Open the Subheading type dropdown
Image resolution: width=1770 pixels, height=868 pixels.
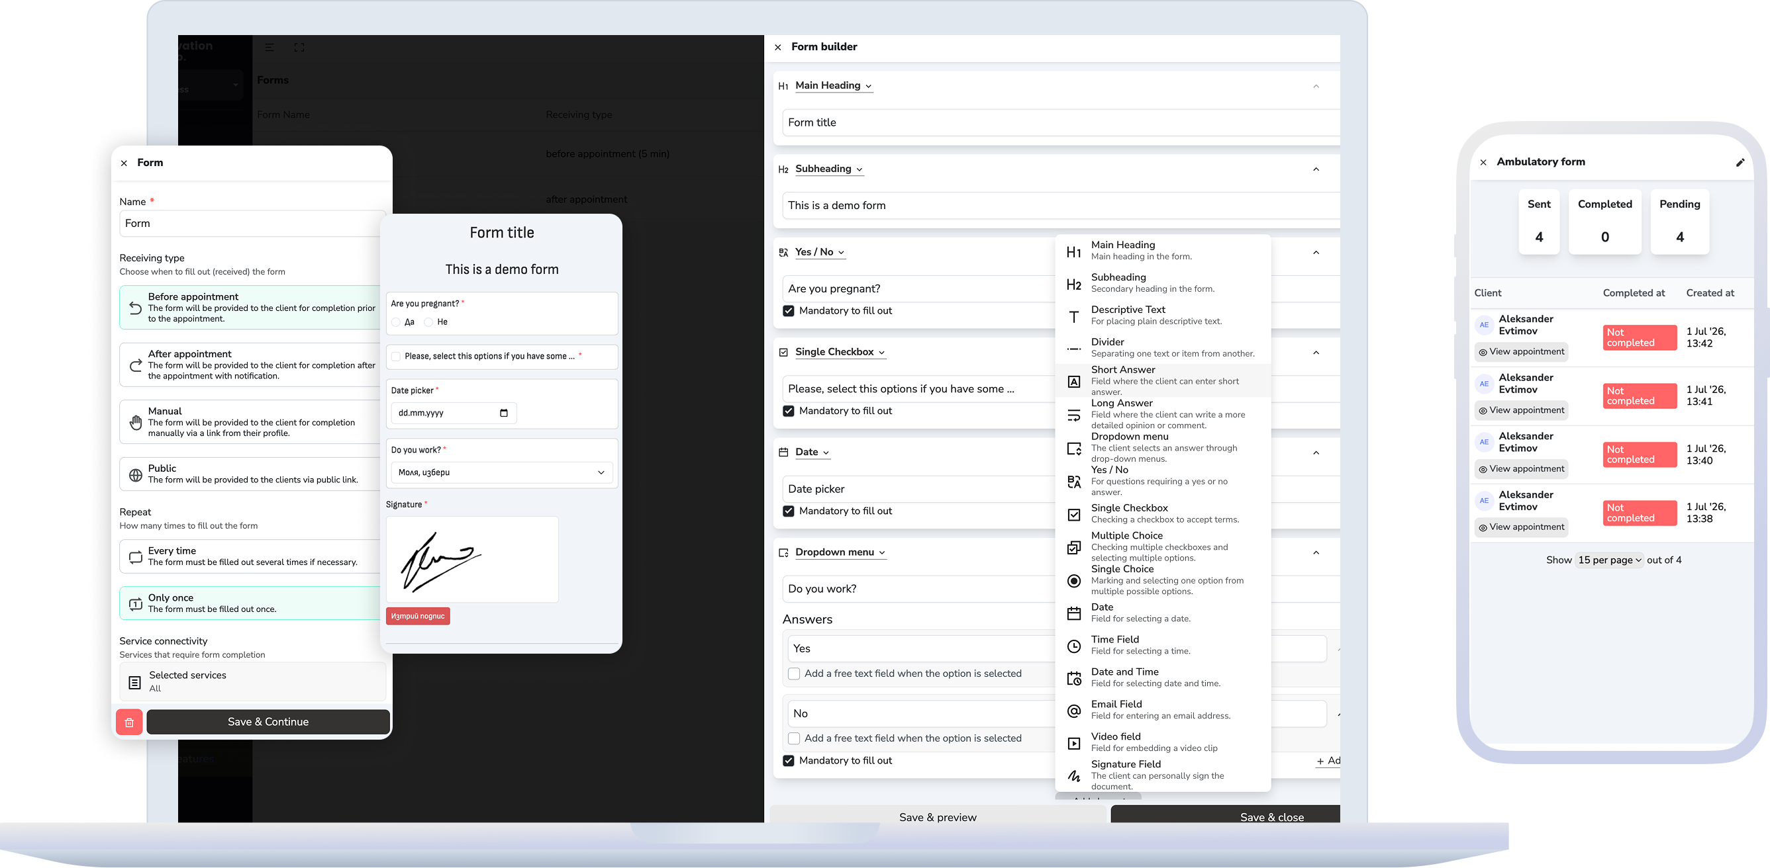[x=828, y=169]
